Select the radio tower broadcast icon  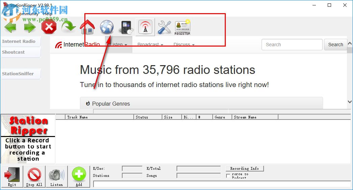tap(145, 27)
